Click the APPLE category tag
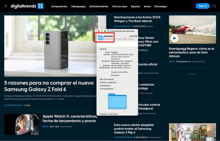220x141 pixels. tap(45, 127)
